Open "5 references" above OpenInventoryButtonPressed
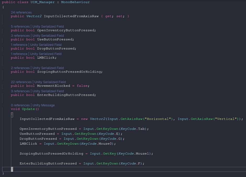Viewport: 246px width, 177px height. 20,27
